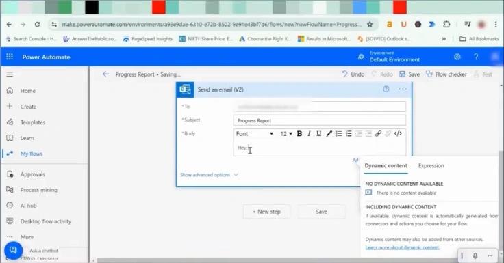Open Desktop flow activity in navigation
504x263 pixels.
click(46, 221)
